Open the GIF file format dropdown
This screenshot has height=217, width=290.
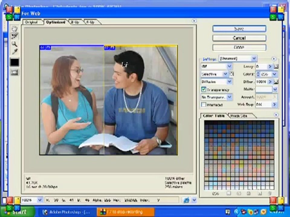pos(217,66)
